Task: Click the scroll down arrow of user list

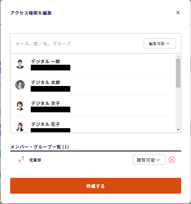Action: pos(178,130)
